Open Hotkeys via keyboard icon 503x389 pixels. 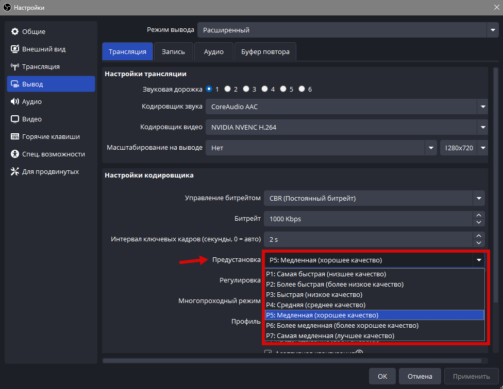tap(15, 136)
